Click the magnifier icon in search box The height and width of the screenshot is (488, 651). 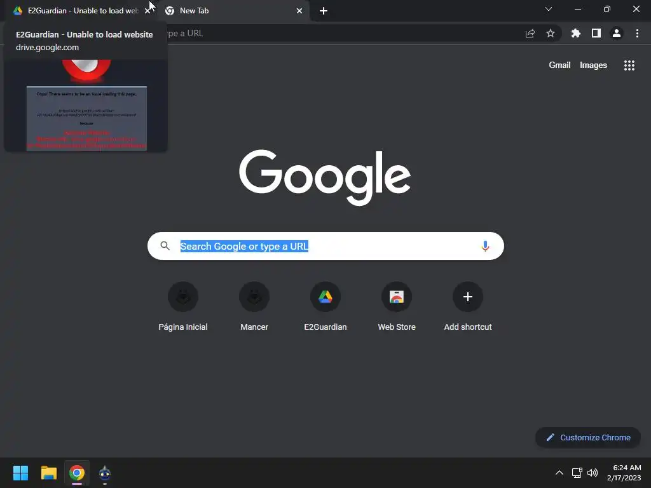click(x=165, y=246)
